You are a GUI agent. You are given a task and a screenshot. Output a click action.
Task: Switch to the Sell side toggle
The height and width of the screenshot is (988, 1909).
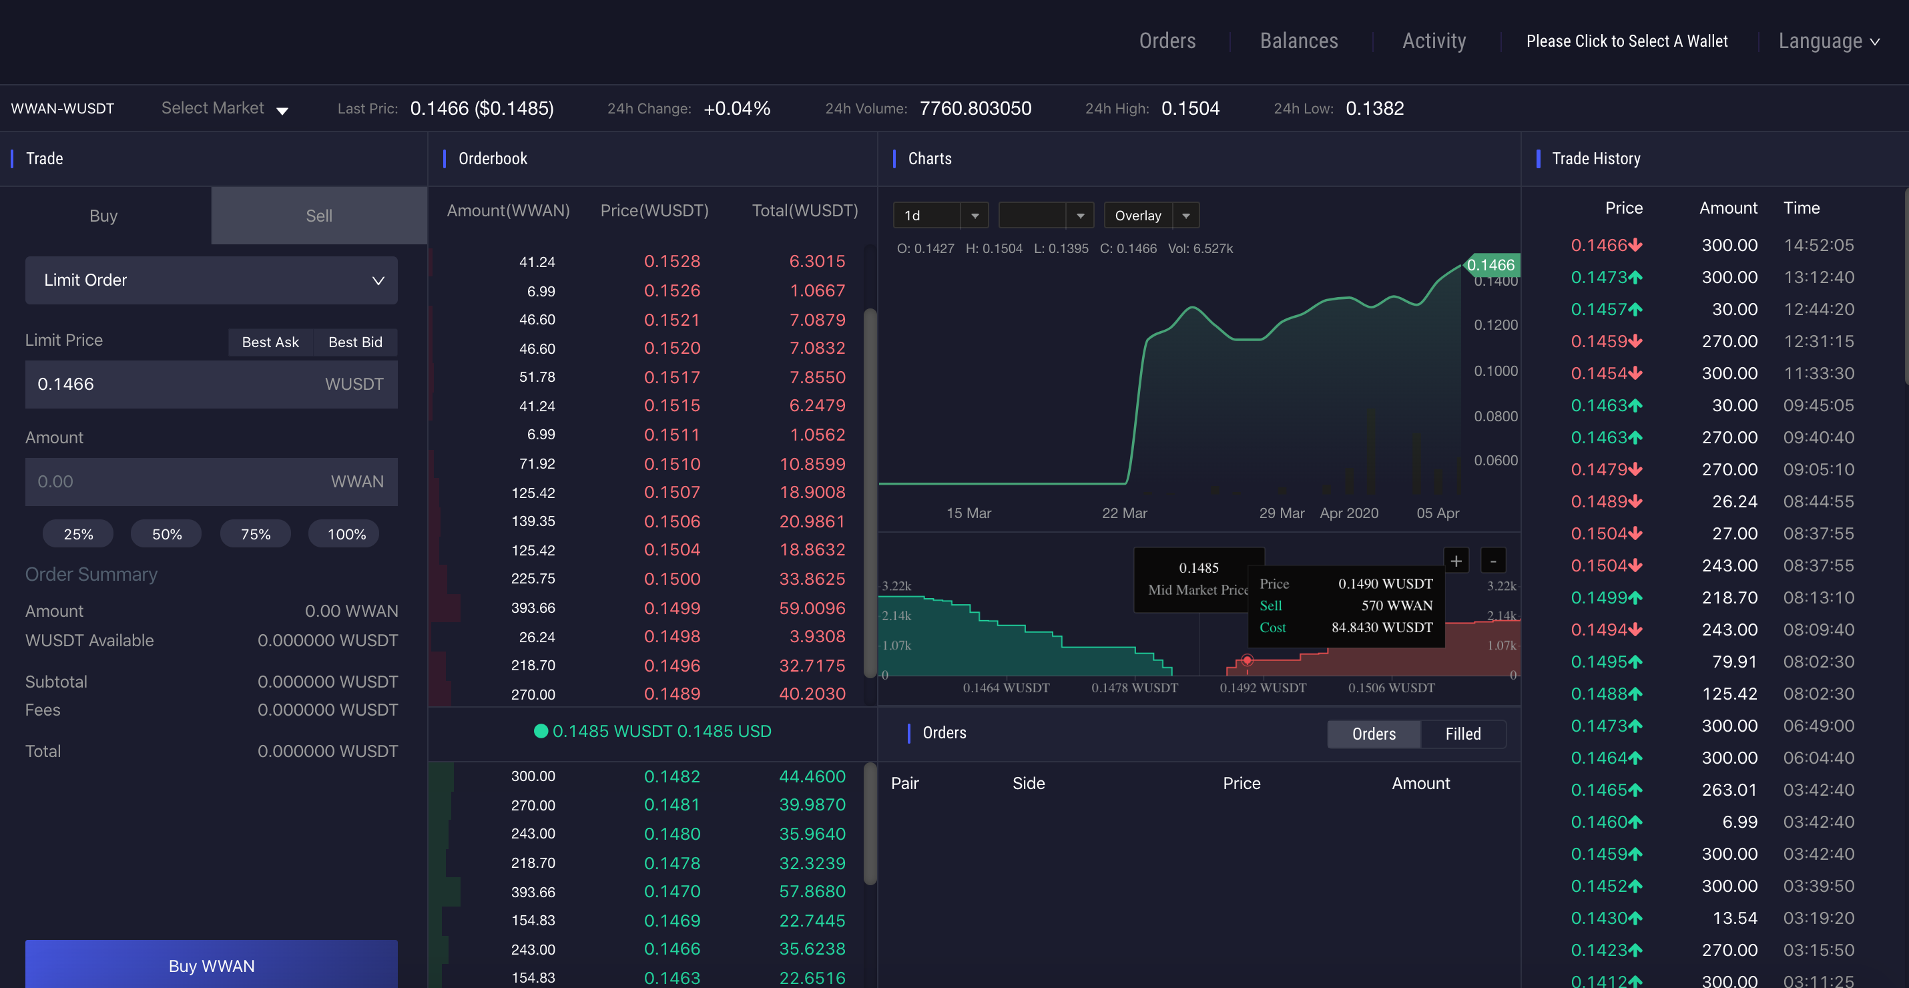(x=318, y=216)
